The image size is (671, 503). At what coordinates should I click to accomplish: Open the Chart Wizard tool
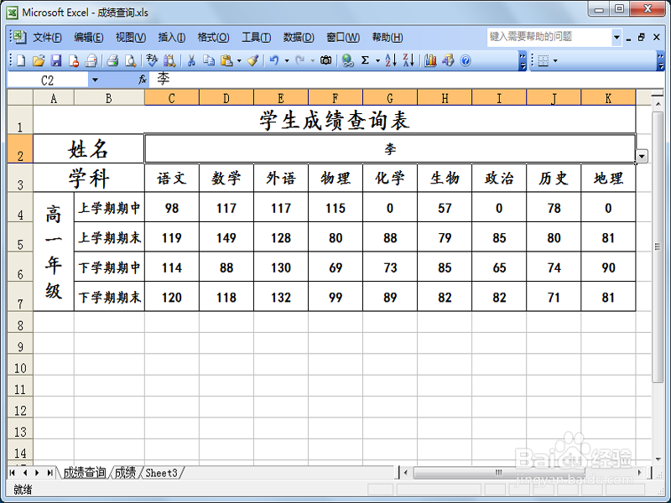click(x=431, y=59)
